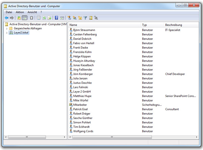The height and width of the screenshot is (150, 203).
Task: Open the Ansicht menu
Action: [x=32, y=12]
